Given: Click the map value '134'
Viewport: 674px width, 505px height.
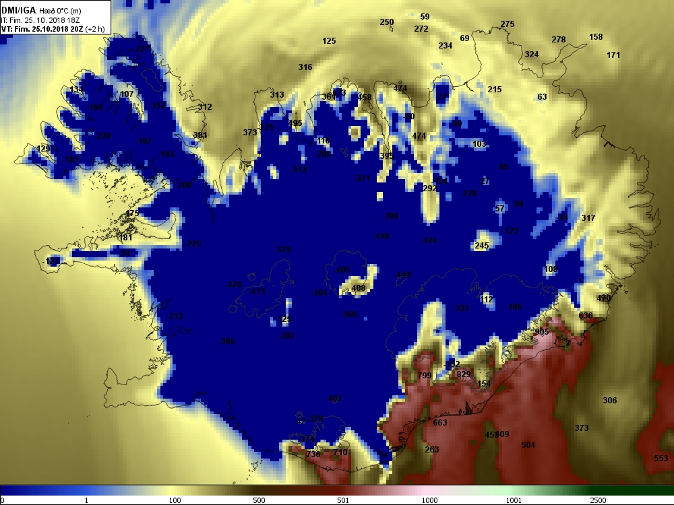Looking at the screenshot, I should coord(76,90).
